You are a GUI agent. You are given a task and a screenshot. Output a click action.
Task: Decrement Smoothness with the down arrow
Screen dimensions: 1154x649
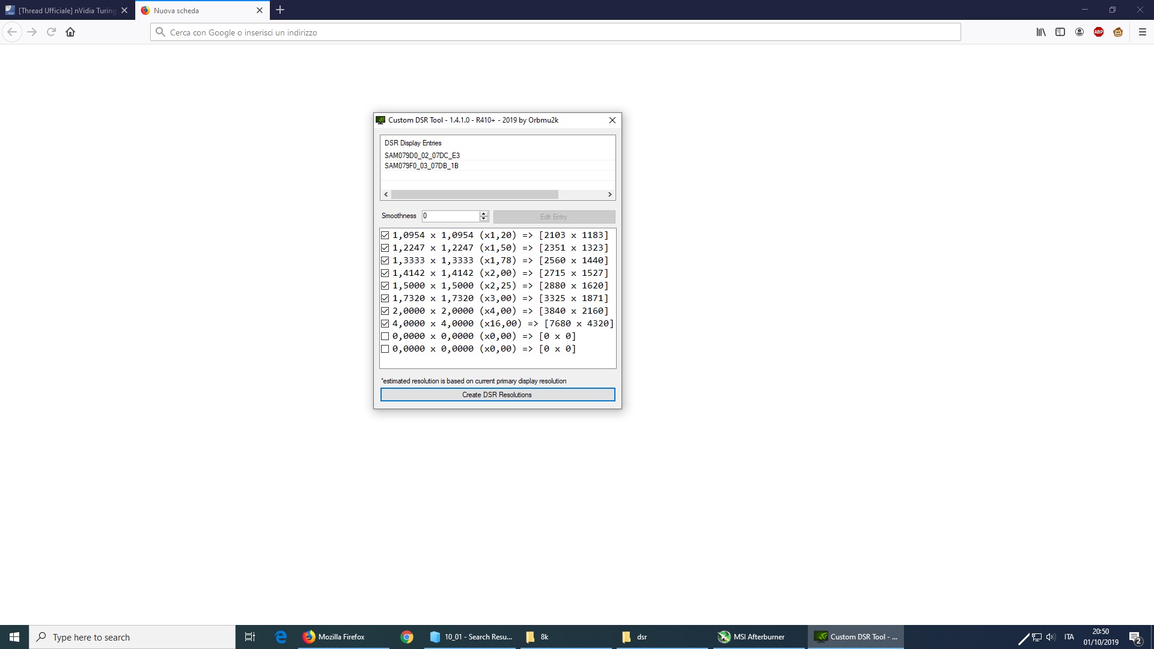(484, 219)
